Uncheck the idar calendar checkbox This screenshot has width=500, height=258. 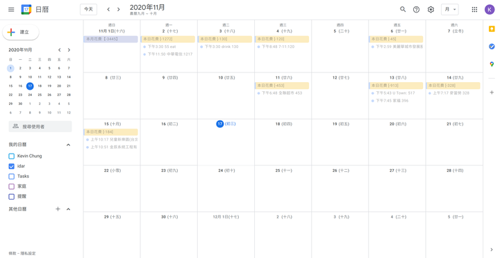click(12, 166)
